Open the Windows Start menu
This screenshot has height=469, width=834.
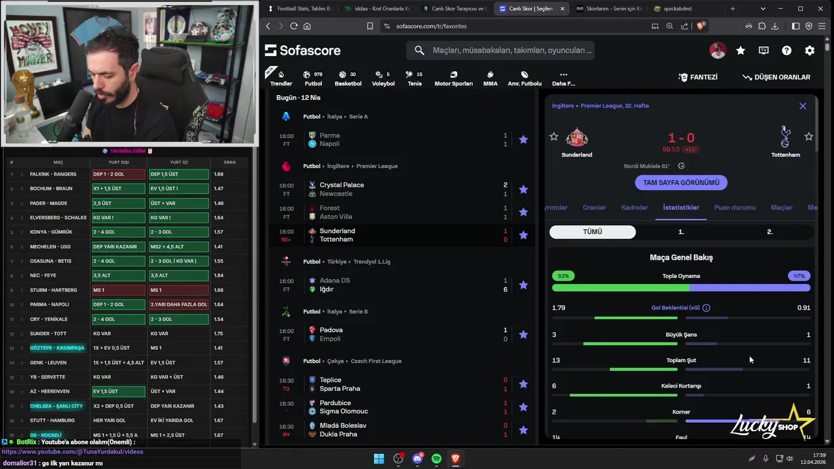pyautogui.click(x=379, y=459)
